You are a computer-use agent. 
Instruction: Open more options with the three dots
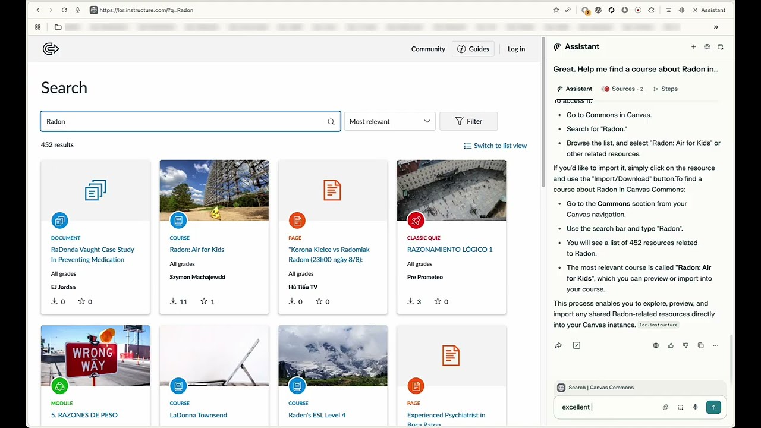[x=715, y=345]
